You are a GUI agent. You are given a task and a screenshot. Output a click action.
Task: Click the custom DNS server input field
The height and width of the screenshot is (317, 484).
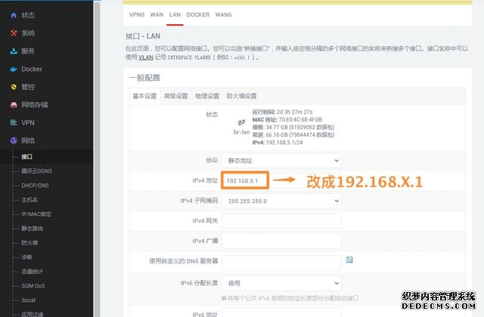point(281,263)
